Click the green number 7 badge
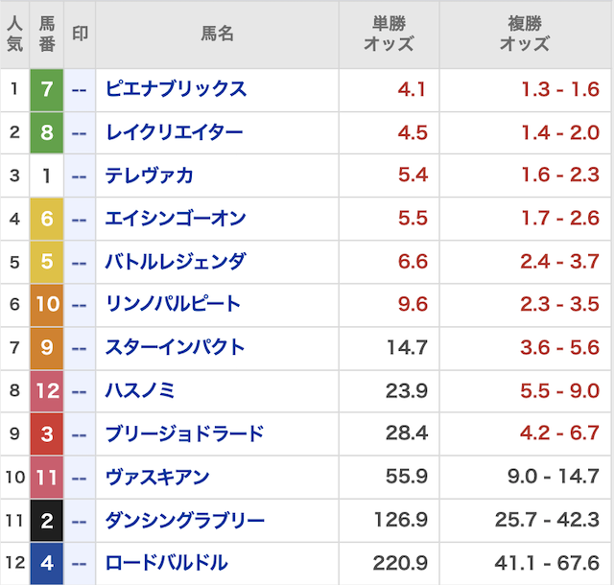Viewport: 614px width, 585px height. coord(47,89)
